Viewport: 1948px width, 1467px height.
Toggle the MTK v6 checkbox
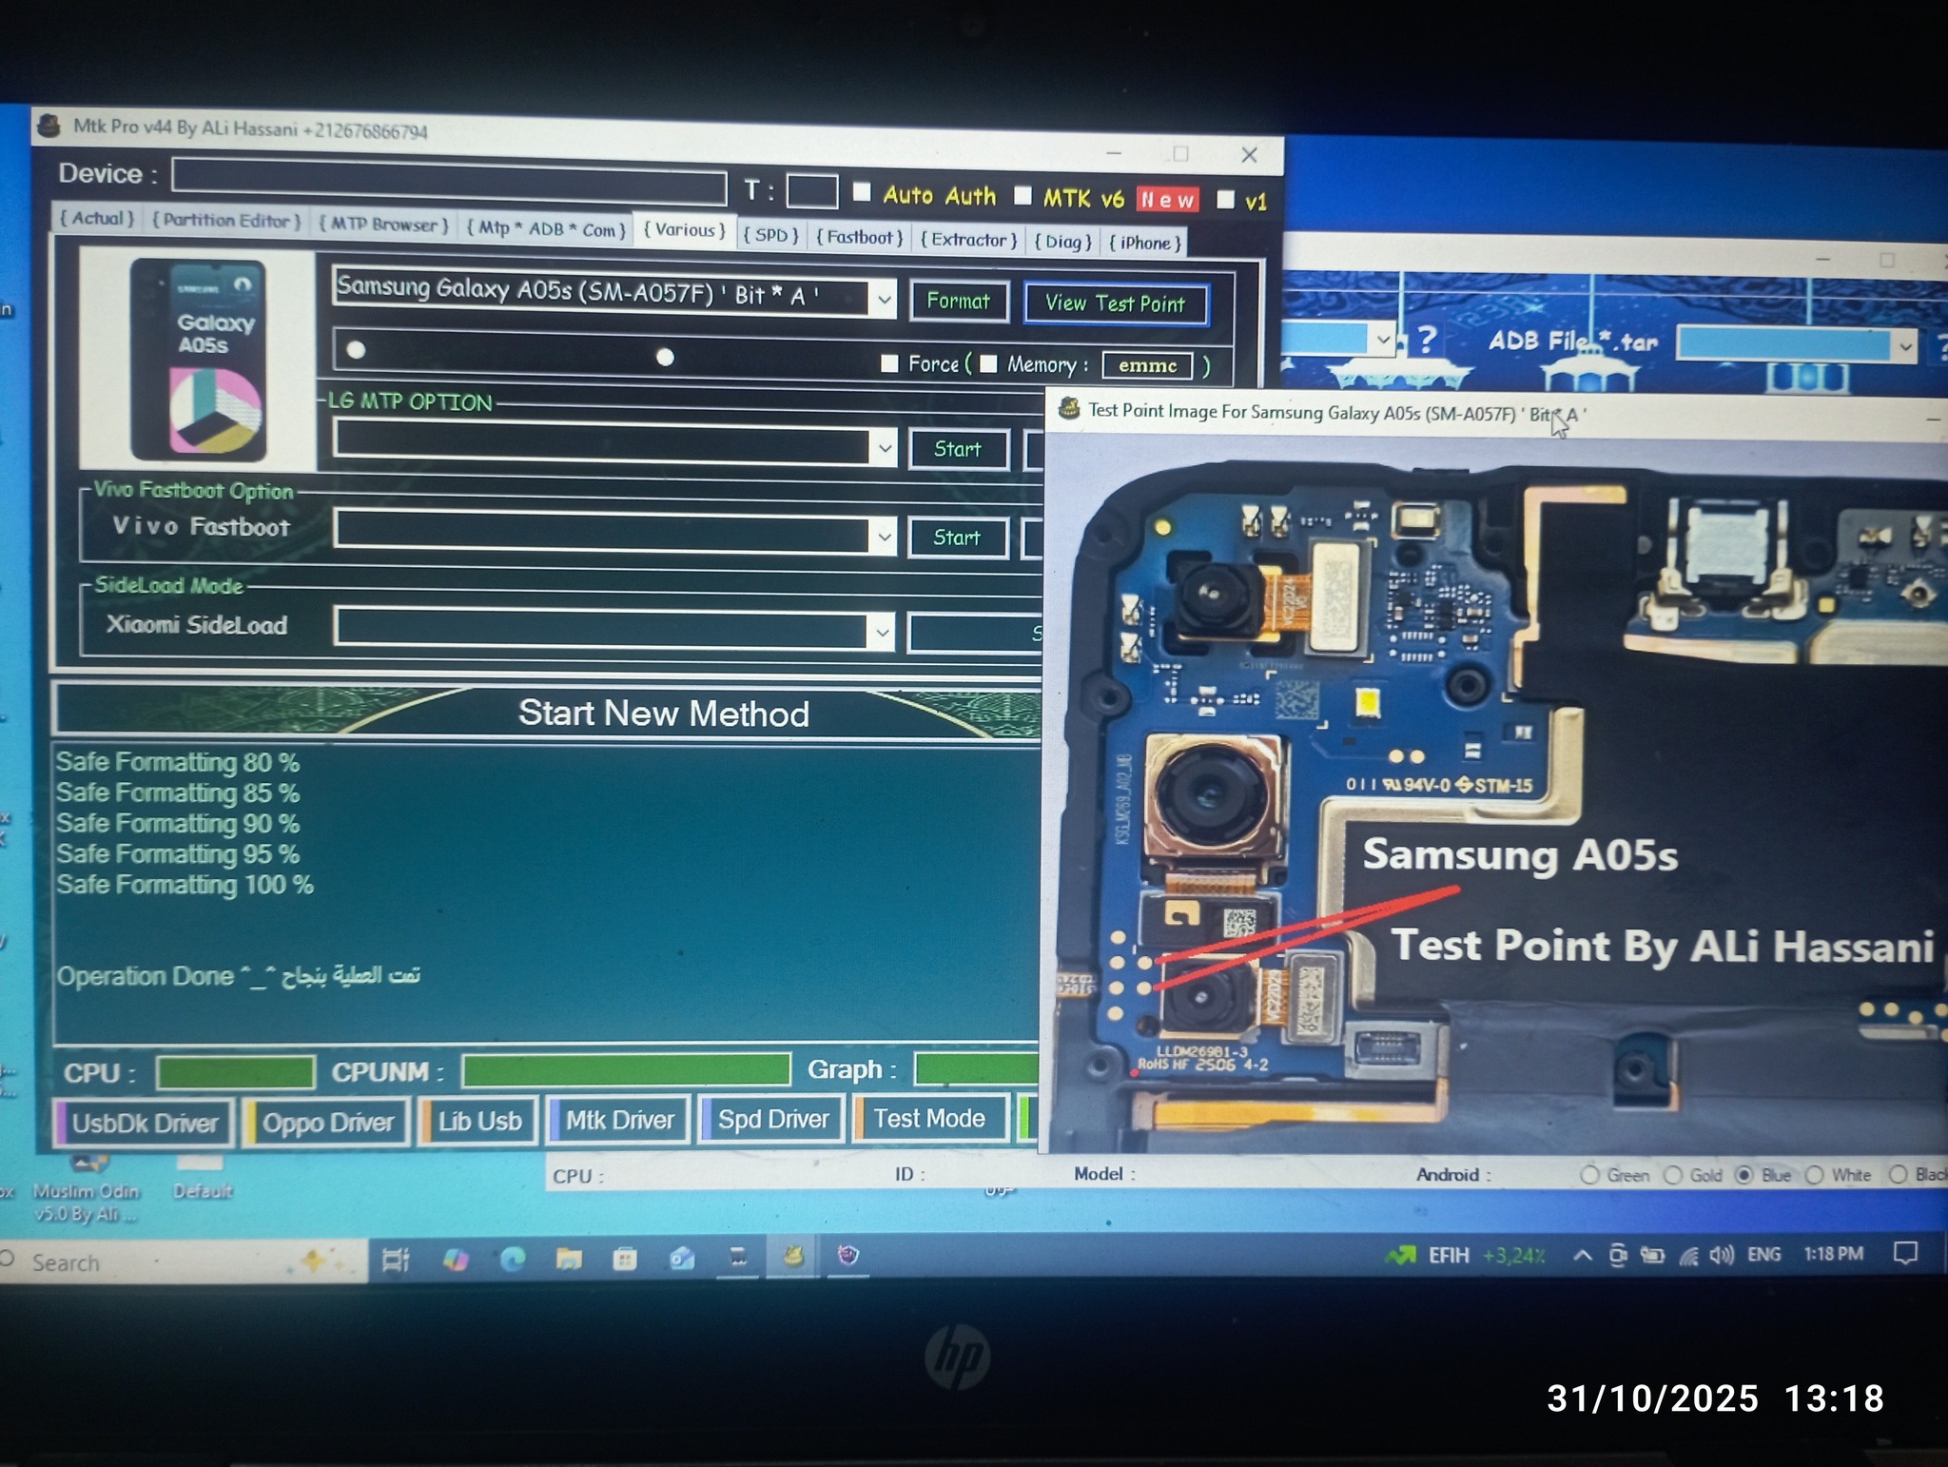(1023, 195)
